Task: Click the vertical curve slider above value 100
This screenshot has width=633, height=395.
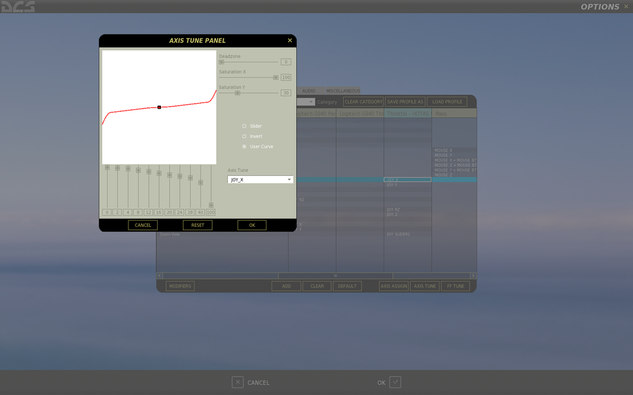Action: [211, 205]
